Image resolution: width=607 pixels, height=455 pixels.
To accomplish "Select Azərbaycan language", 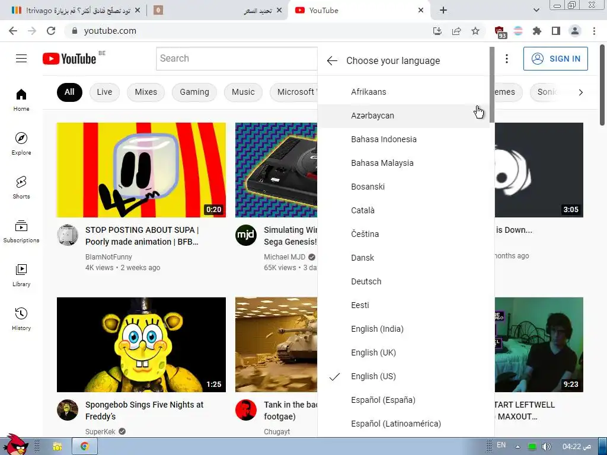I will (403, 116).
